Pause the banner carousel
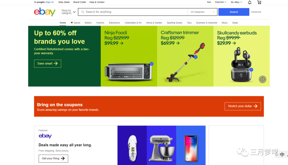Screen dimensions: 288x165 click(262, 79)
